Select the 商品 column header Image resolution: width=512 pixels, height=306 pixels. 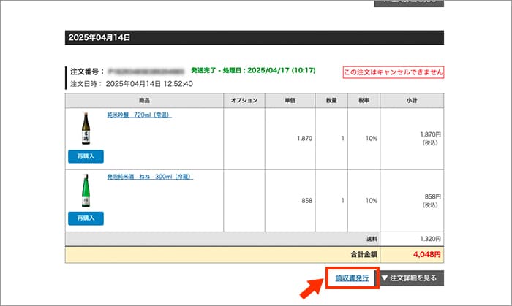pyautogui.click(x=144, y=100)
